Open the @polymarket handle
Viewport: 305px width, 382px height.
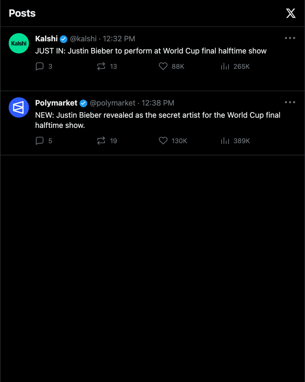pyautogui.click(x=113, y=103)
